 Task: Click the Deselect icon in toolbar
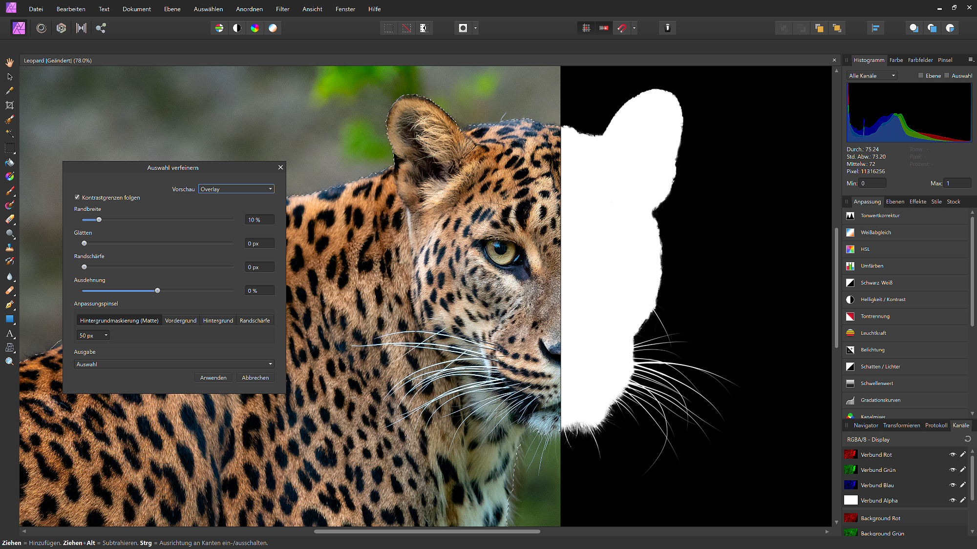[x=406, y=28]
